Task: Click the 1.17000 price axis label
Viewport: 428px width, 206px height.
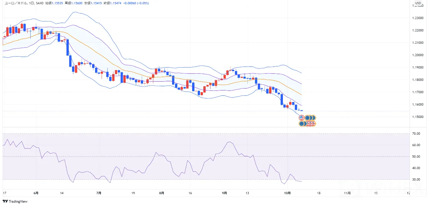Action: 418,92
